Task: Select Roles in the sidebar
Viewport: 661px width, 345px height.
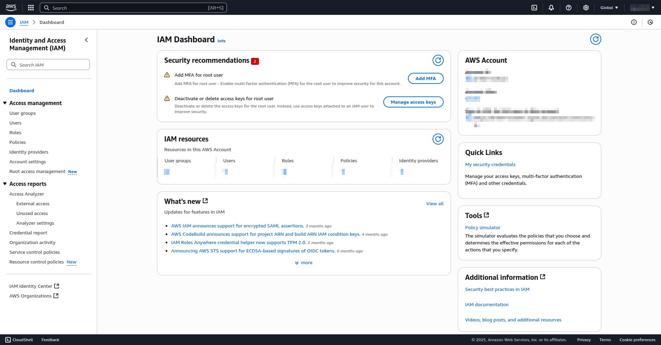Action: coord(15,132)
